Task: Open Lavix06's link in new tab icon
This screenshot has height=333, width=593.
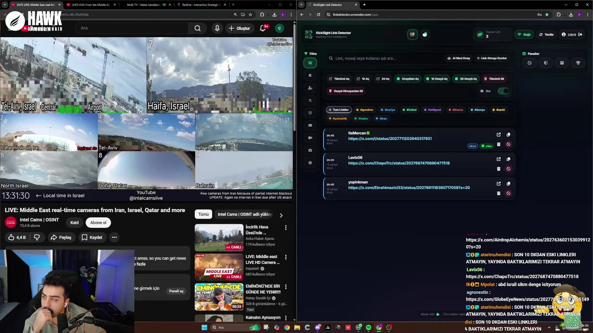Action: (498, 159)
